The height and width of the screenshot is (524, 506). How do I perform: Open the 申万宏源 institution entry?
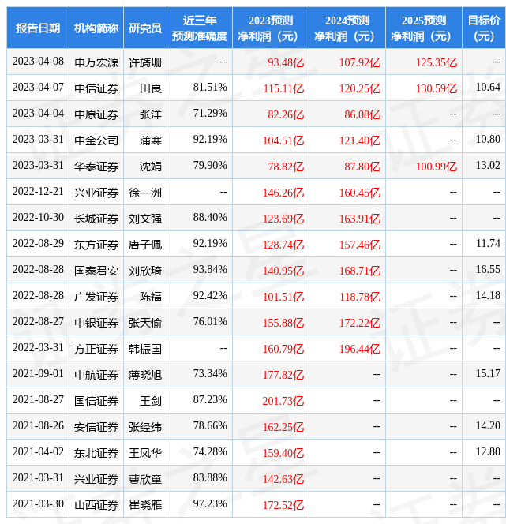click(96, 62)
